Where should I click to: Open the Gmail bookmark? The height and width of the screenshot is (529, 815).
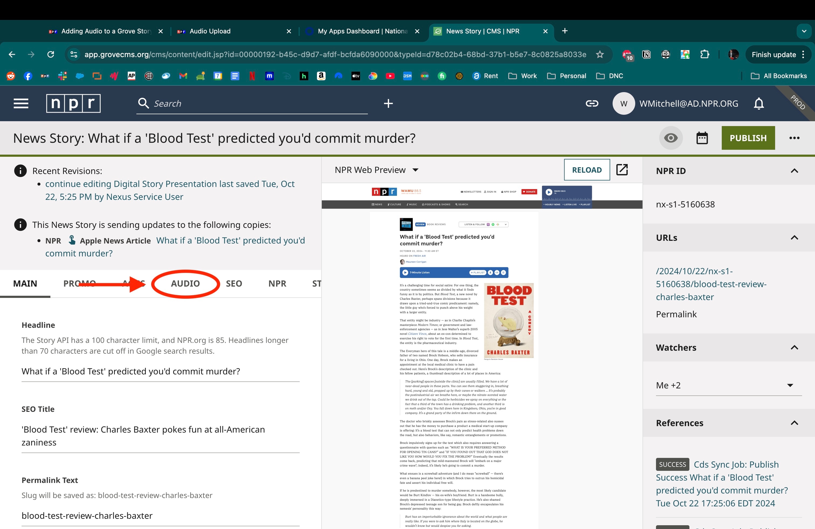pyautogui.click(x=183, y=76)
